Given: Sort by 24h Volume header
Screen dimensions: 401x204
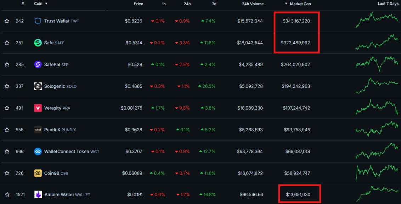Looking at the screenshot, I should 253,4.
